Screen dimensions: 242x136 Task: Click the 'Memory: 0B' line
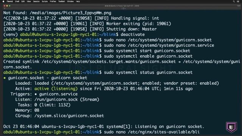point(27,110)
